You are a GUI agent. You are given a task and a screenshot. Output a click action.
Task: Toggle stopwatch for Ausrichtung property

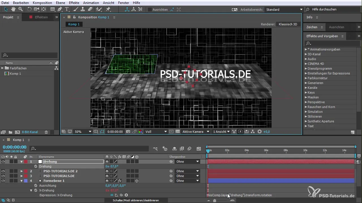point(36,186)
